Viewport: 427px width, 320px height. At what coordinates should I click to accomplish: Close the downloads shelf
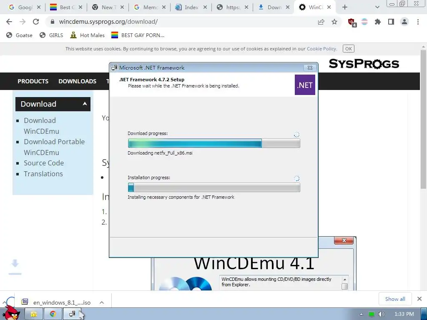419,299
